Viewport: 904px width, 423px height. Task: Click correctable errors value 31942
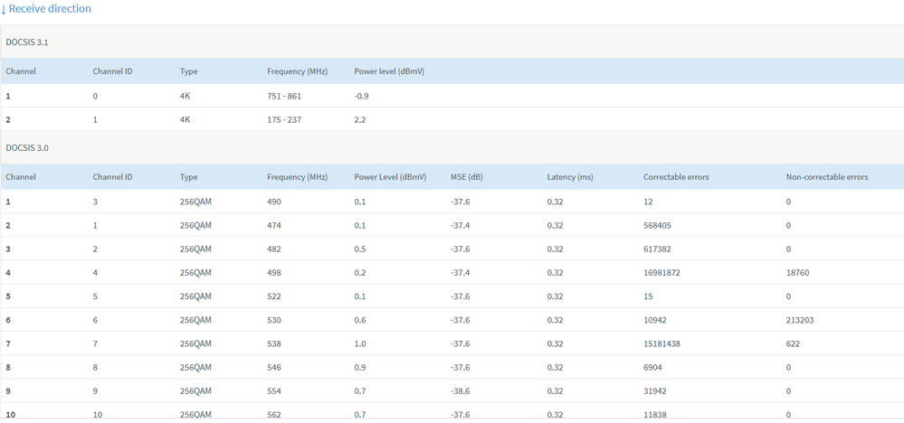click(655, 390)
